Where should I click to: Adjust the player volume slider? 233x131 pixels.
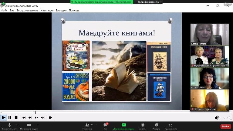[227, 118]
